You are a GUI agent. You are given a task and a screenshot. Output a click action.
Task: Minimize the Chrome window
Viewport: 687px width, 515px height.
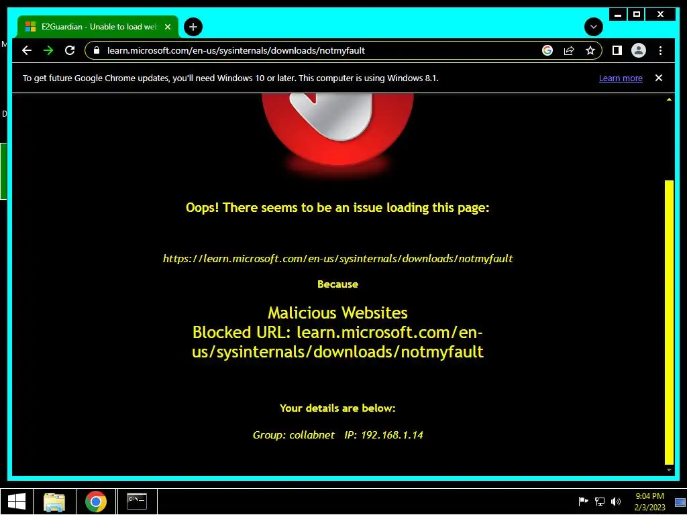(x=618, y=15)
